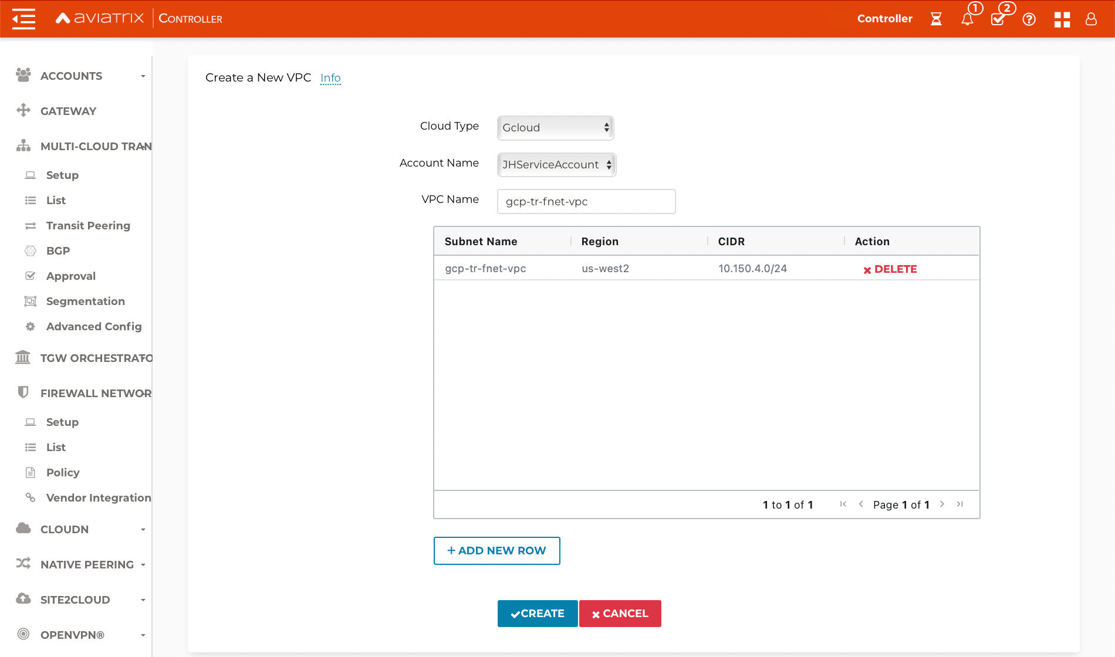Click the Accounts people icon
The height and width of the screenshot is (657, 1115).
(23, 75)
